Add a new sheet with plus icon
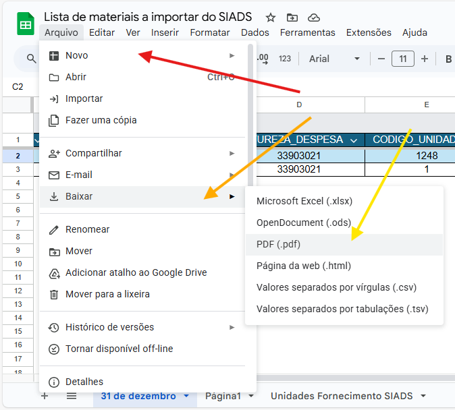455x410 pixels. [x=45, y=396]
